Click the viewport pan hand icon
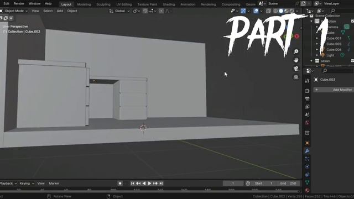This screenshot has height=199, width=354. click(296, 60)
